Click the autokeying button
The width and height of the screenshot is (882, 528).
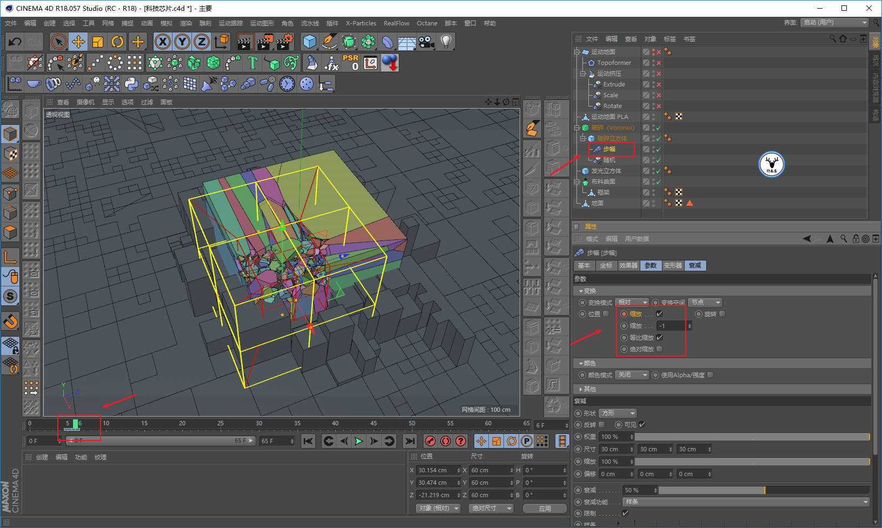[446, 441]
